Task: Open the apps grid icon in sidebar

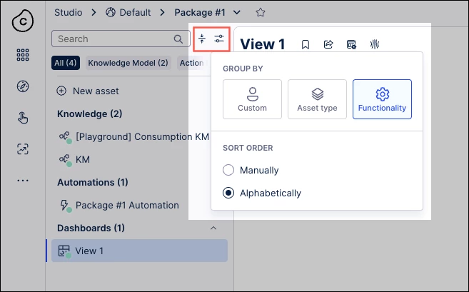Action: pos(23,55)
